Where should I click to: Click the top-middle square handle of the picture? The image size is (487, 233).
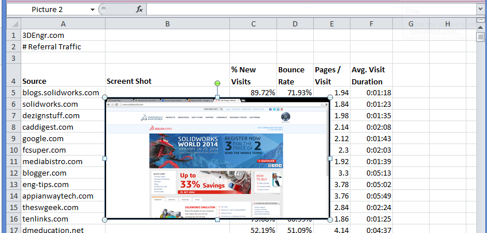coord(217,97)
